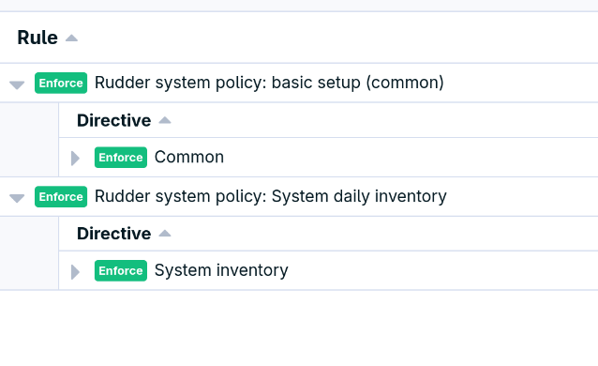
Task: Expand the Common directive row
Action: tap(75, 158)
